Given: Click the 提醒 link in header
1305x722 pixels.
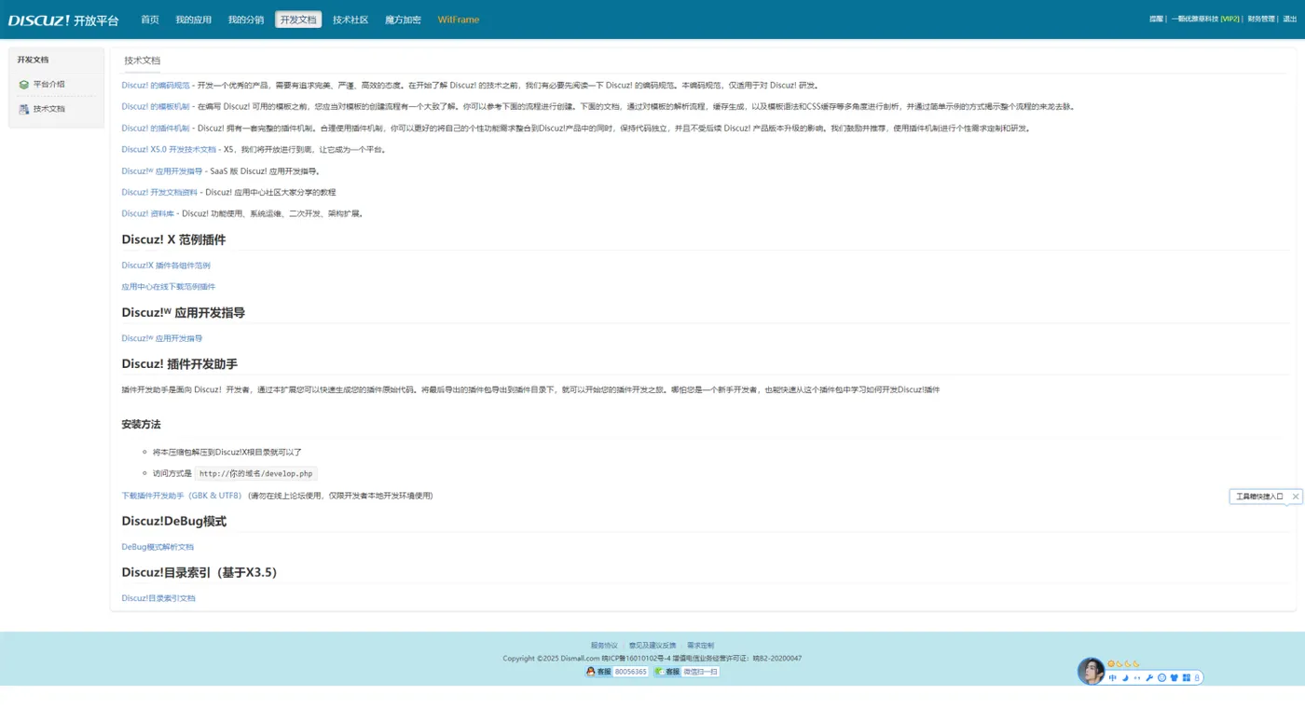Looking at the screenshot, I should click(1156, 19).
